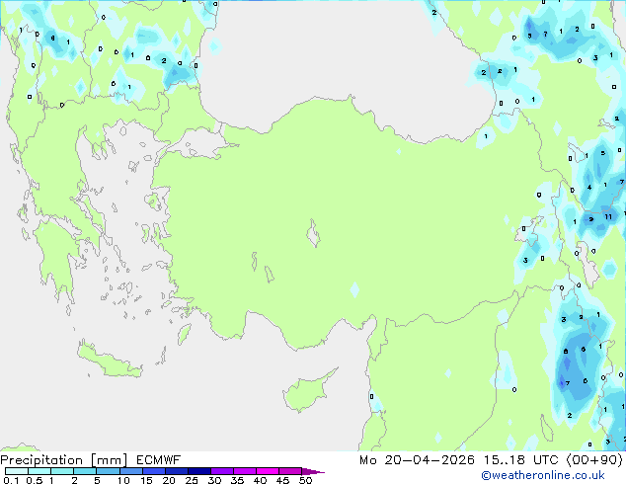The image size is (626, 484).
Task: Click the 0.5–1 mm legend color swatch
Action: coord(39,471)
